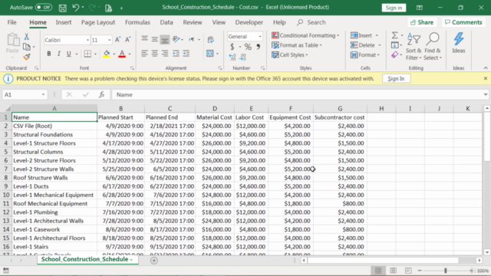Click the Undo arrow icon
This screenshot has height=276, width=491.
point(75,8)
